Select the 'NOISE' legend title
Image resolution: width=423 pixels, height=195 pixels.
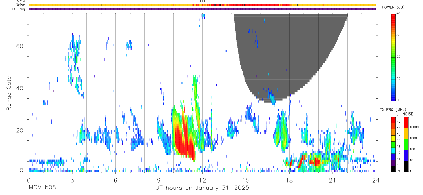[407, 114]
